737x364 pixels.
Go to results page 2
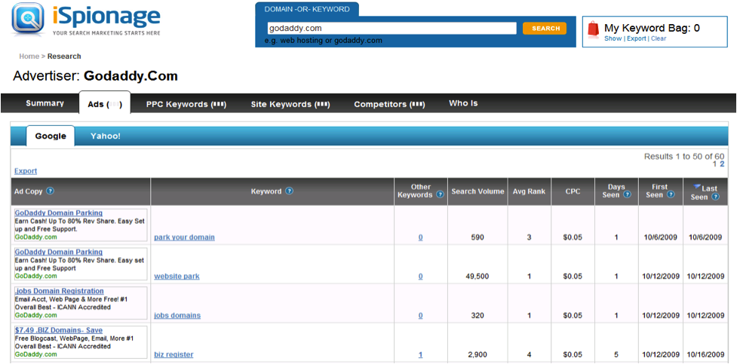(722, 164)
